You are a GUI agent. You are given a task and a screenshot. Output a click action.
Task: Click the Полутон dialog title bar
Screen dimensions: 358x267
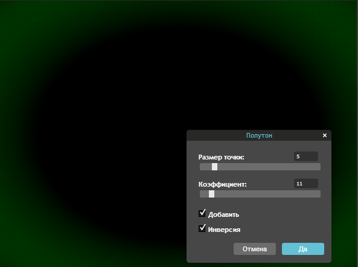[x=259, y=135]
